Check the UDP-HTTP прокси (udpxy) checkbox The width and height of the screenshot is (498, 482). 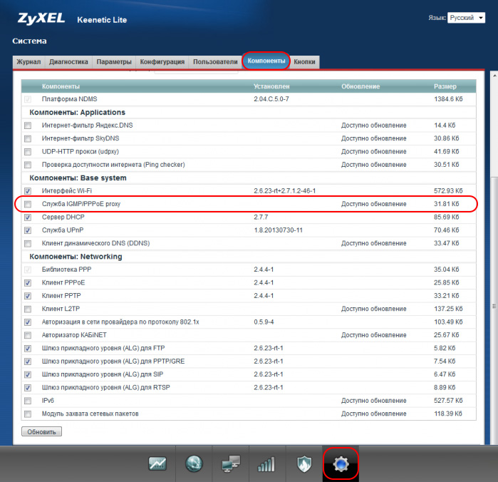(x=28, y=152)
